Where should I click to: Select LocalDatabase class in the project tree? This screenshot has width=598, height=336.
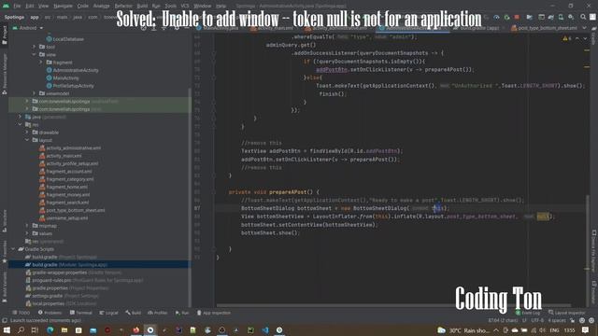[64, 39]
